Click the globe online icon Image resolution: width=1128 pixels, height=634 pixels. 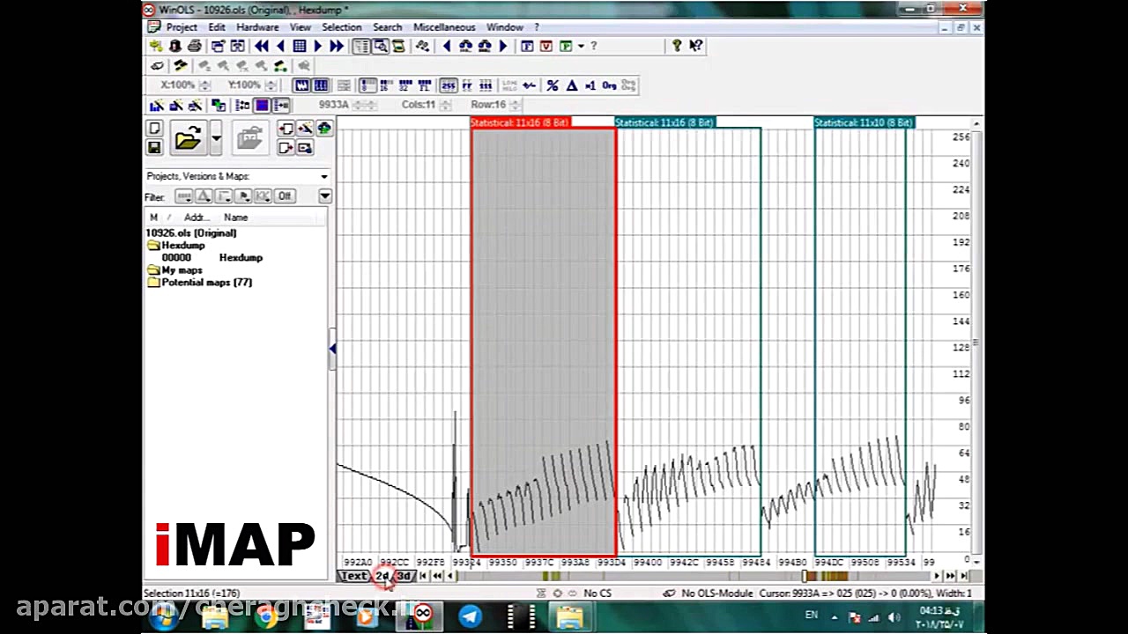(324, 129)
